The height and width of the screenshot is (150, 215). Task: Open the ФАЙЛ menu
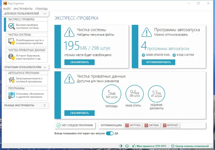pos(7,9)
